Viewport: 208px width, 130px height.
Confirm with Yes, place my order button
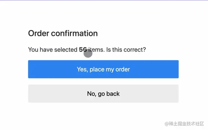pos(103,69)
